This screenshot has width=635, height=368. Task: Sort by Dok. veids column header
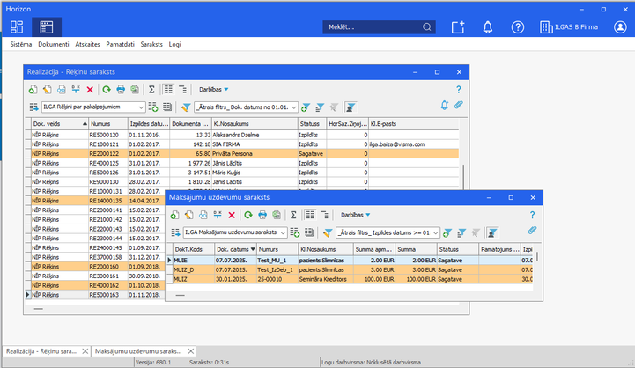(60, 124)
